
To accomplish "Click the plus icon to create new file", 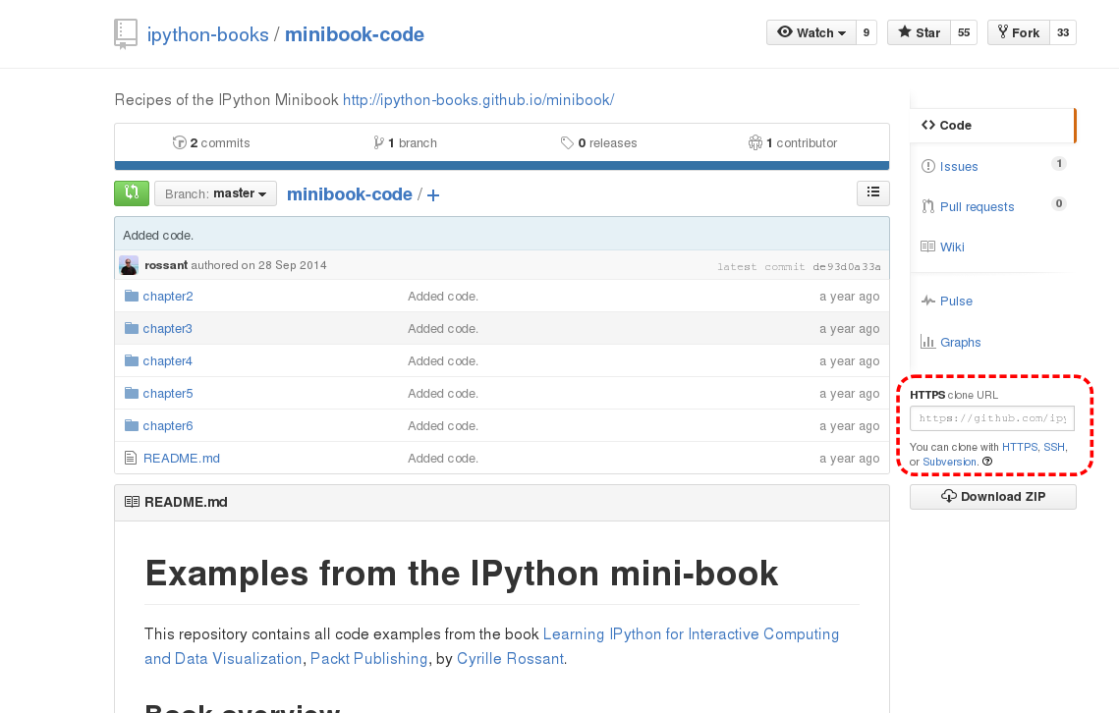I will (x=433, y=194).
